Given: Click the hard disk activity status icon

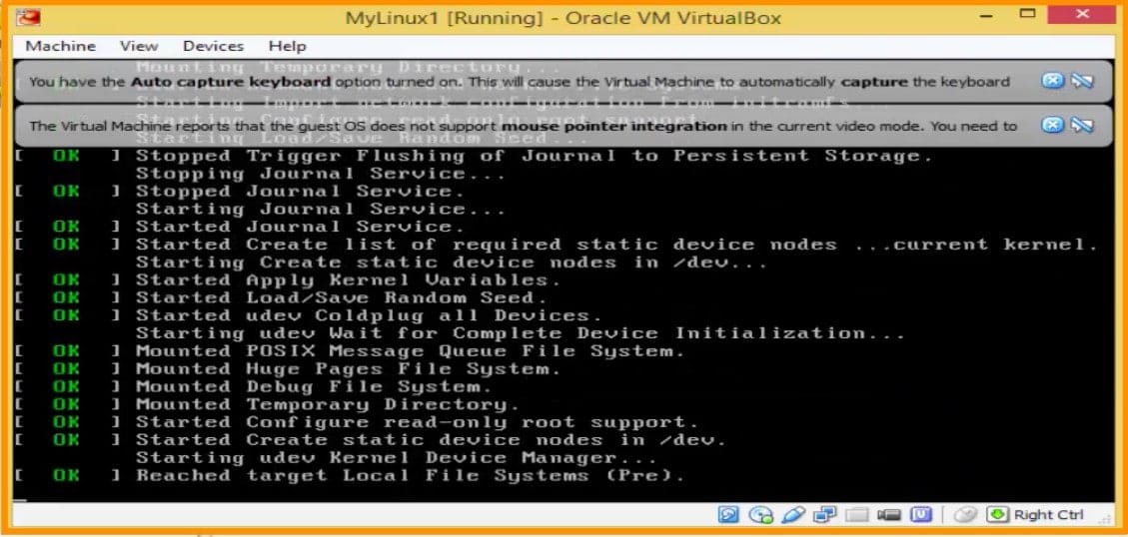Looking at the screenshot, I should pos(728,515).
